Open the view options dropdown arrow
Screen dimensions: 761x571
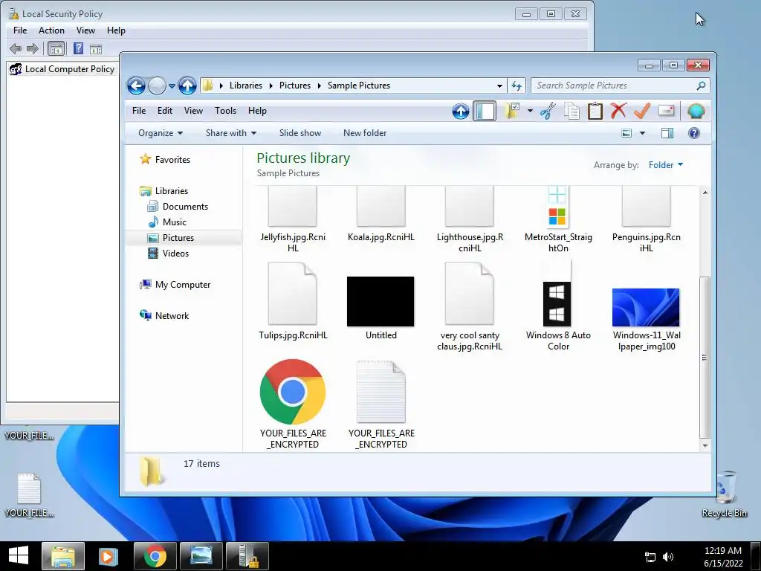pos(642,133)
